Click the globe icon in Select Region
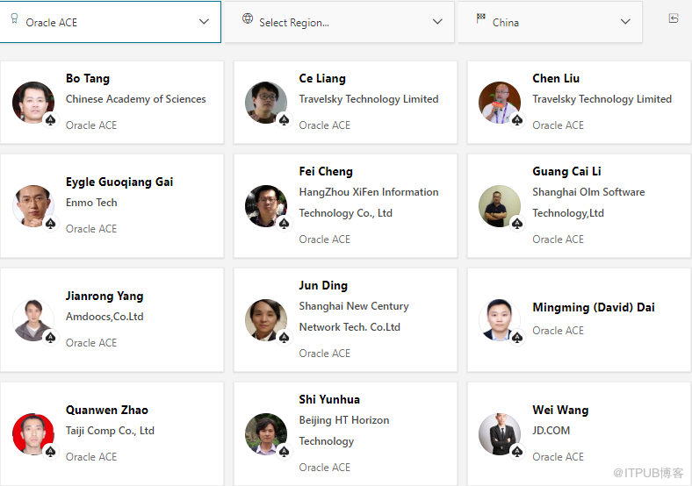This screenshot has height=486, width=692. [248, 19]
